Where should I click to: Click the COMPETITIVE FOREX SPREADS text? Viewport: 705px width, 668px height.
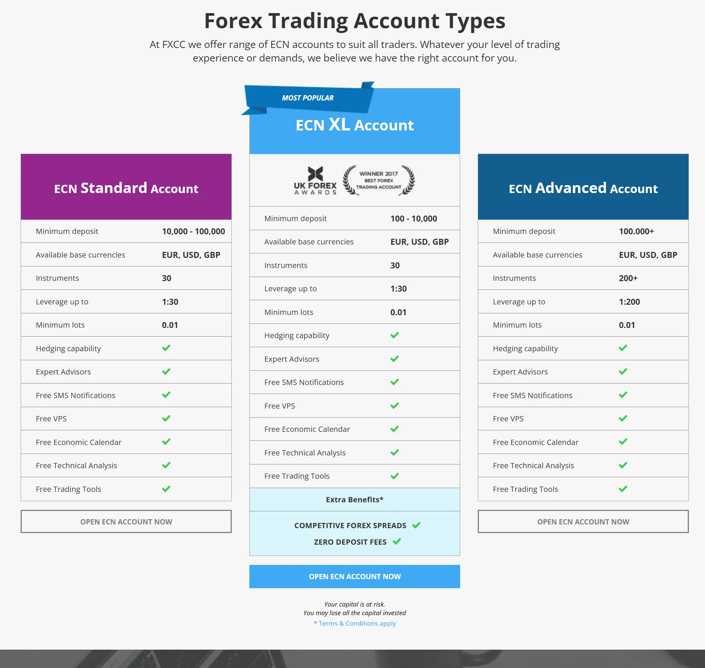[350, 526]
